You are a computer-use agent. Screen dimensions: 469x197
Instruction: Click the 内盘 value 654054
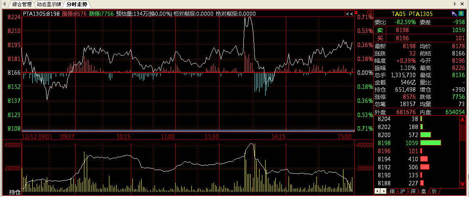point(455,112)
